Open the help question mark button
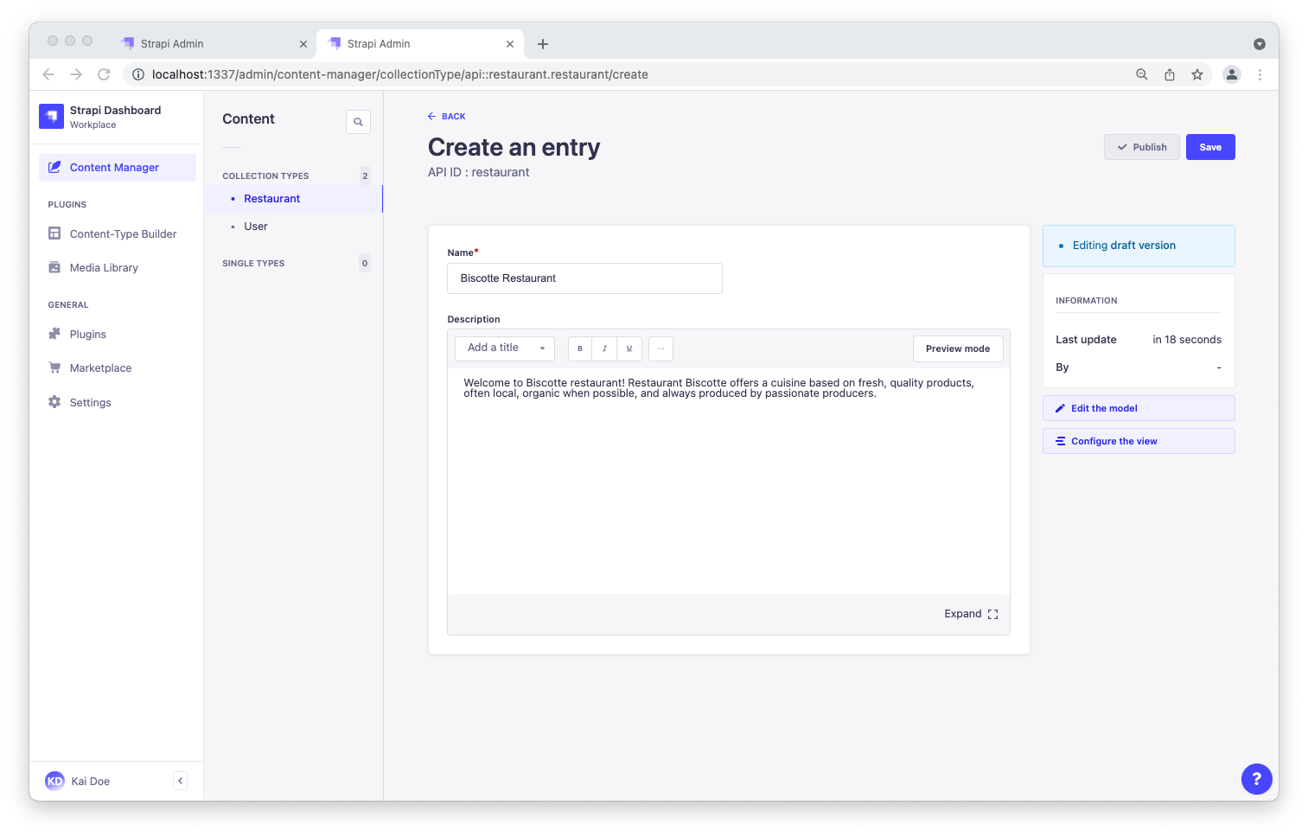 pyautogui.click(x=1256, y=779)
